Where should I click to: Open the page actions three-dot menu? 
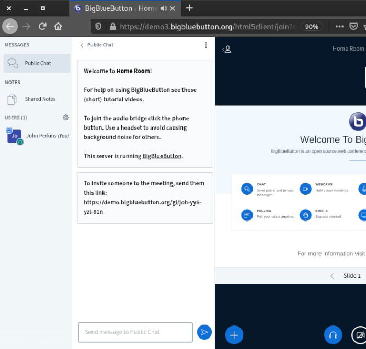(339, 27)
